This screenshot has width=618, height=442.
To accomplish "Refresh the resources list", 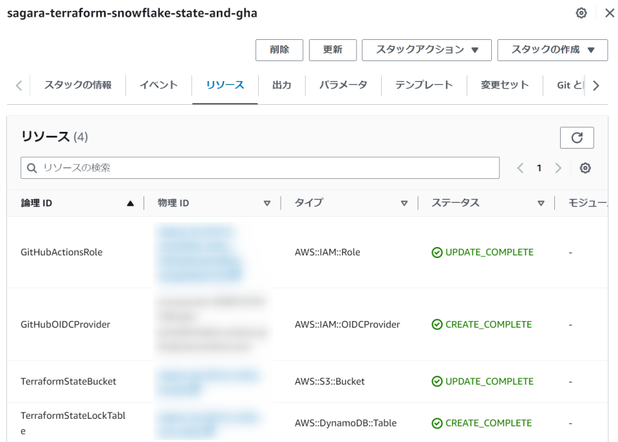I will [x=577, y=138].
